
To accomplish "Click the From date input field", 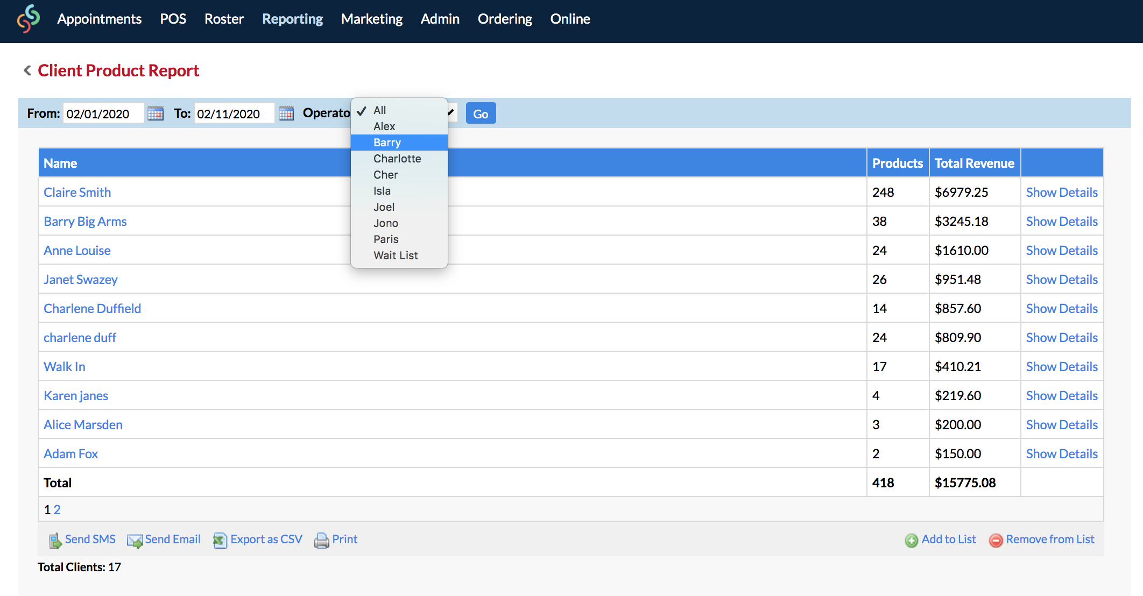I will (x=103, y=113).
